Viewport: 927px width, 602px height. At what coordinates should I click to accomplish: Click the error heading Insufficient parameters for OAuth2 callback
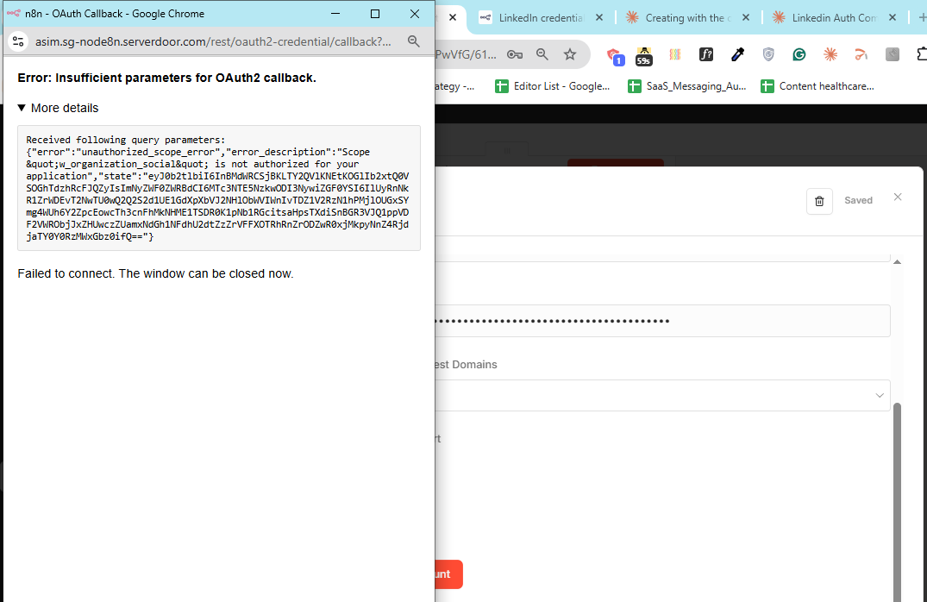pyautogui.click(x=166, y=78)
